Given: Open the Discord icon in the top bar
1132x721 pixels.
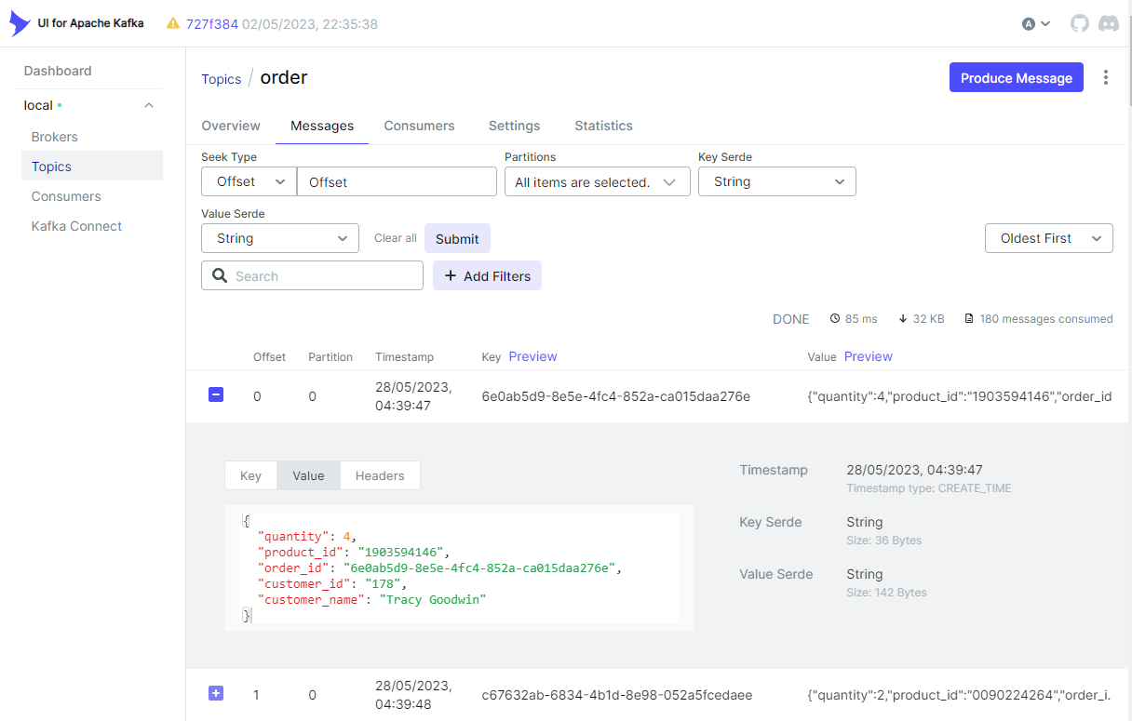Looking at the screenshot, I should [x=1109, y=23].
